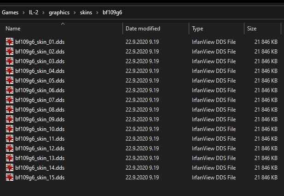Click the Type cell of bf109g6_skin_02.dds
Screen dimensions: 284x196
214,51
